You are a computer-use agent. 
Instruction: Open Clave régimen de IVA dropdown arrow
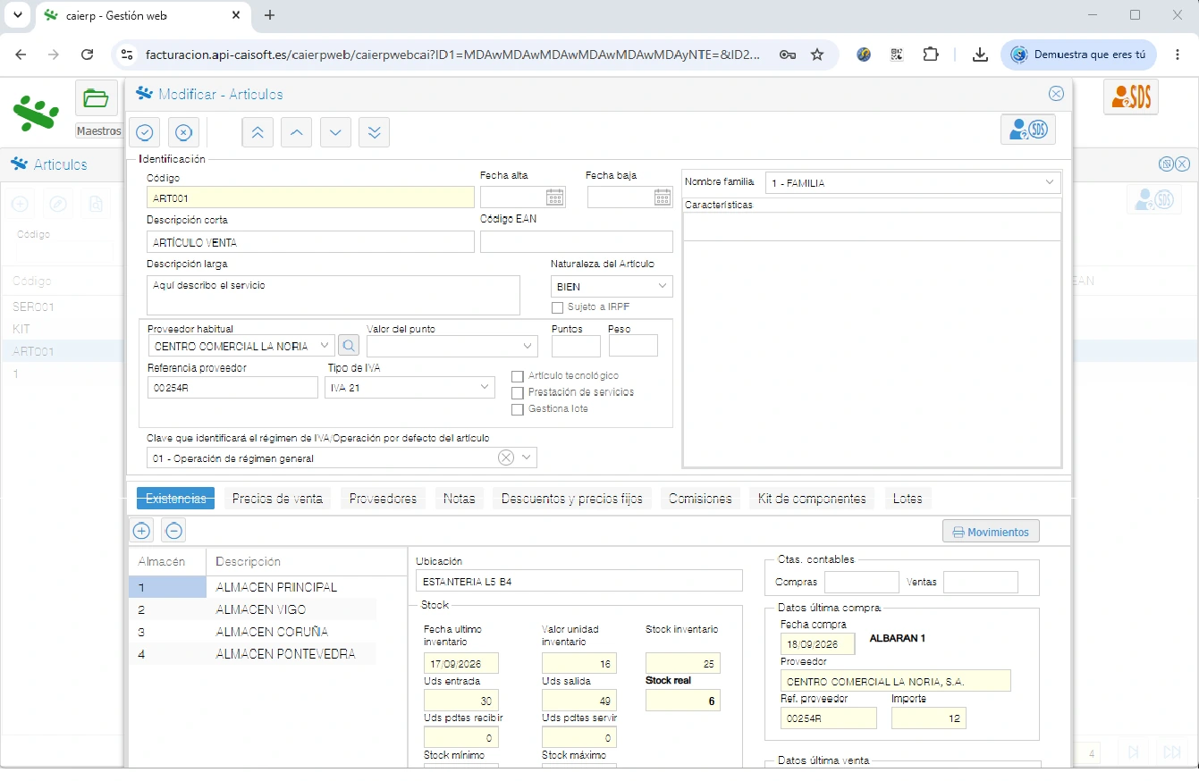point(527,458)
